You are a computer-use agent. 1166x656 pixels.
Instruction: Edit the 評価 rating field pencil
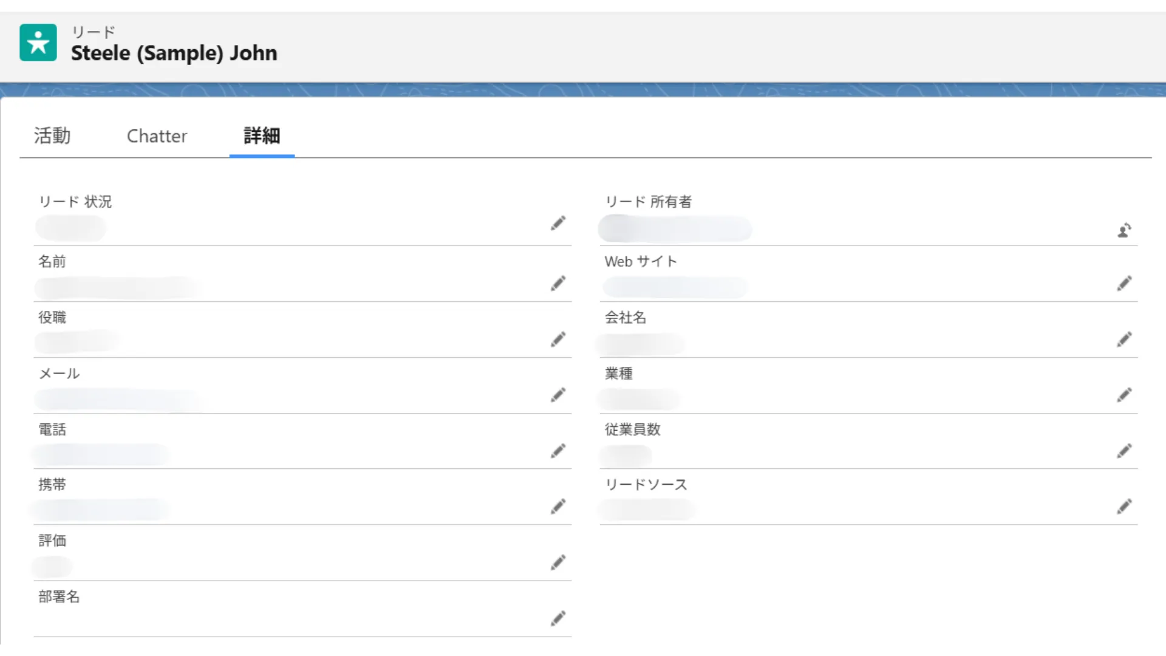click(558, 563)
